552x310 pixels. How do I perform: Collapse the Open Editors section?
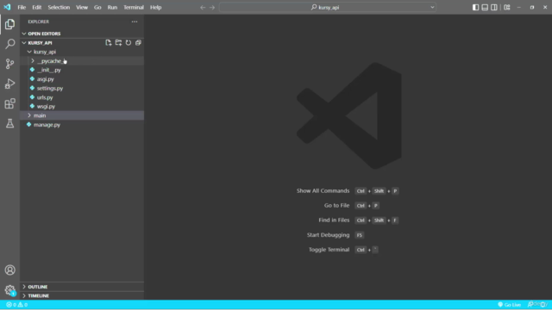pos(24,34)
